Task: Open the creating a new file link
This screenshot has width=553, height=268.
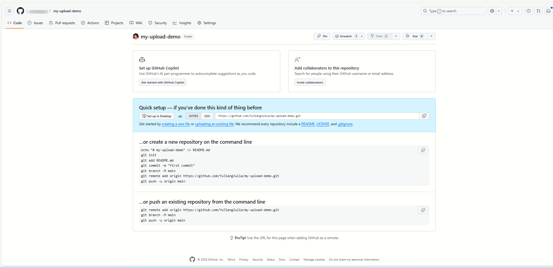Action: [176, 124]
